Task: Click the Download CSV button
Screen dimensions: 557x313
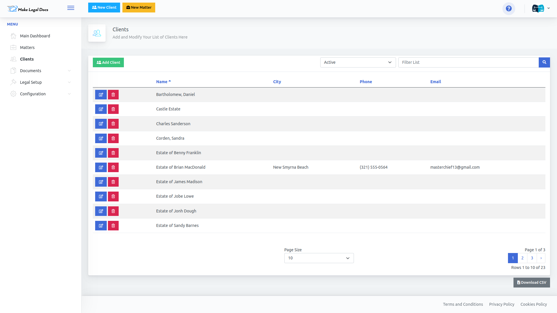Action: (531, 283)
